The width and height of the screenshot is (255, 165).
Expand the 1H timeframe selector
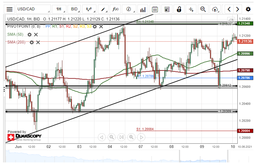tap(59, 9)
